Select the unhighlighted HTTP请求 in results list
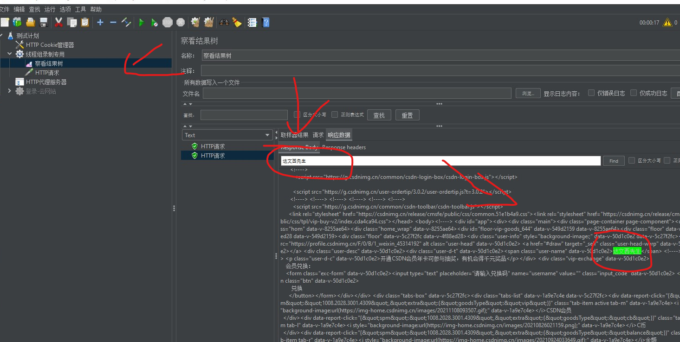 pyautogui.click(x=213, y=146)
